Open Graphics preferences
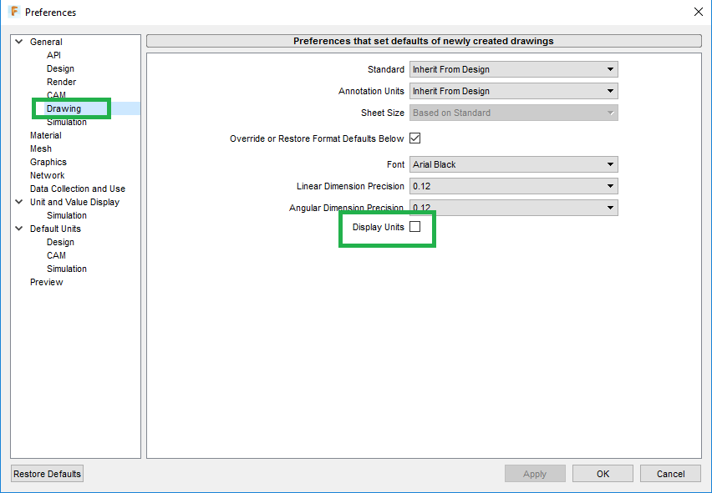Viewport: 712px width, 493px height. pyautogui.click(x=47, y=161)
